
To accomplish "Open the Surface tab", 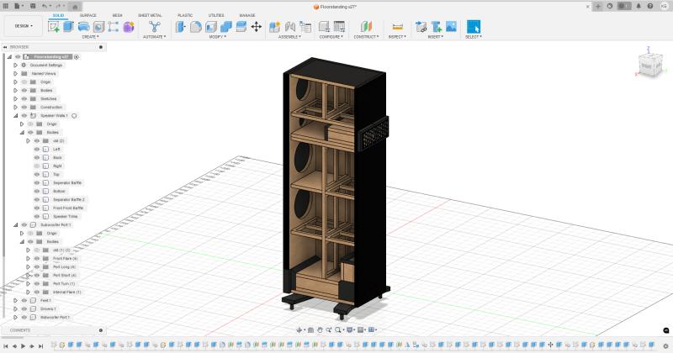I will pos(87,15).
